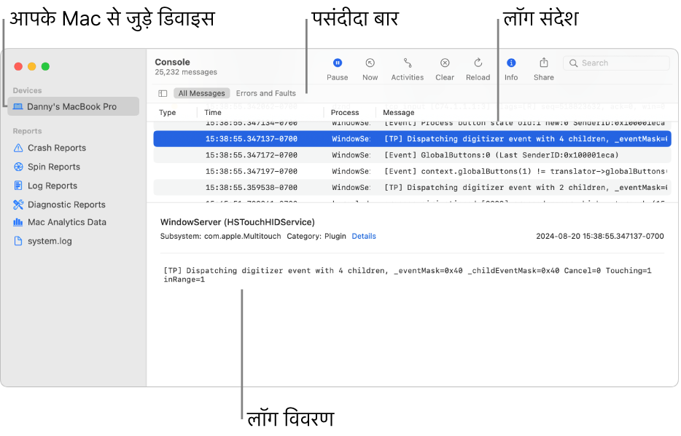Click the Devices section header

point(27,90)
